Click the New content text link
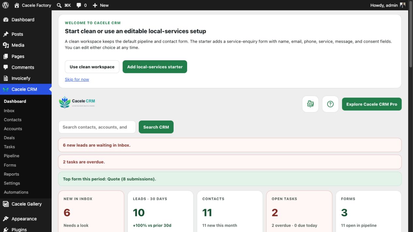 pos(104,5)
